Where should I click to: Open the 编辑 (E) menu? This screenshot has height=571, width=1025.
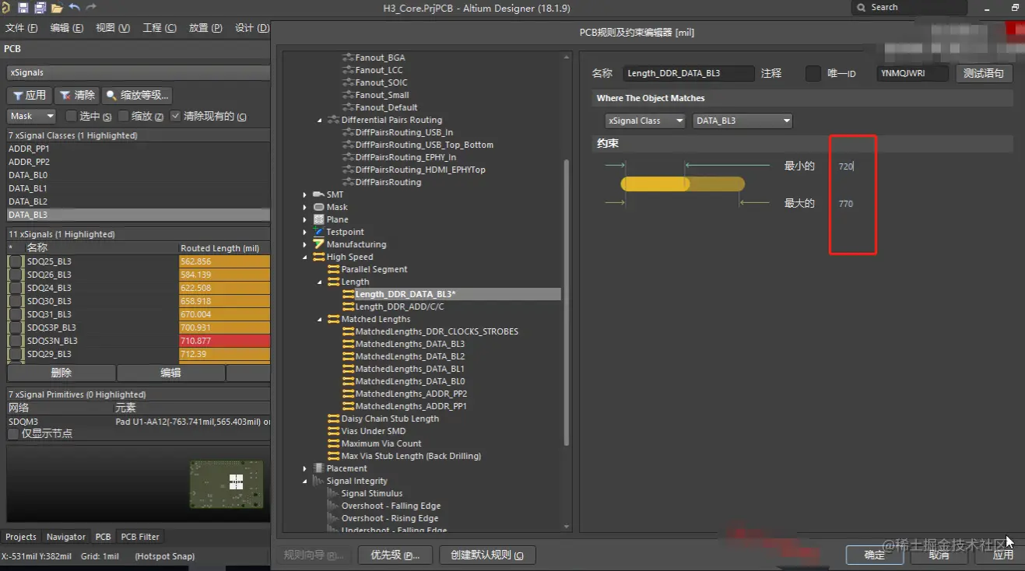pos(67,28)
